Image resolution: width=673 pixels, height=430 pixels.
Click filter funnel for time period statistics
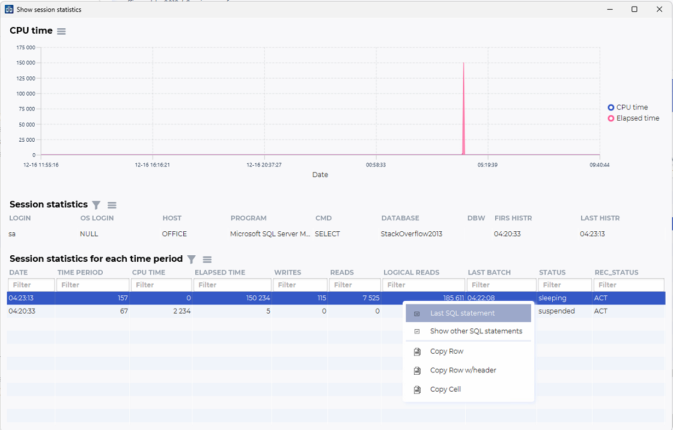(x=191, y=259)
